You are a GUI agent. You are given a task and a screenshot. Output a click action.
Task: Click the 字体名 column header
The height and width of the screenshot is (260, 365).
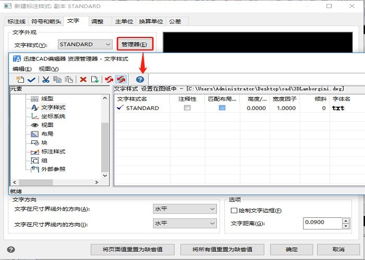coord(347,99)
